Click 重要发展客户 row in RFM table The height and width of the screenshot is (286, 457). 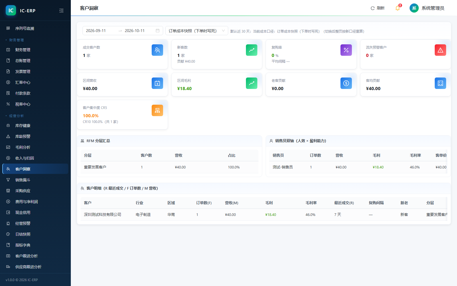click(x=169, y=167)
